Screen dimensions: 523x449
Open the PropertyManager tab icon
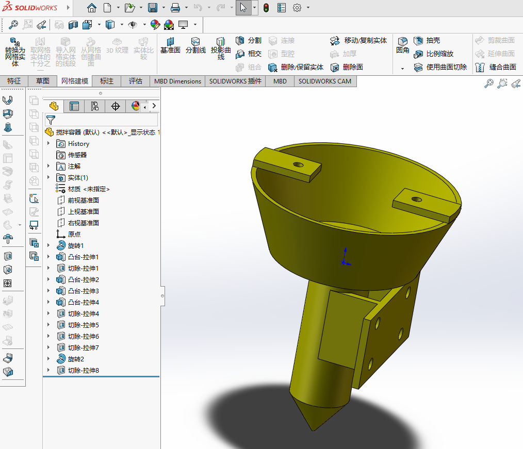74,106
